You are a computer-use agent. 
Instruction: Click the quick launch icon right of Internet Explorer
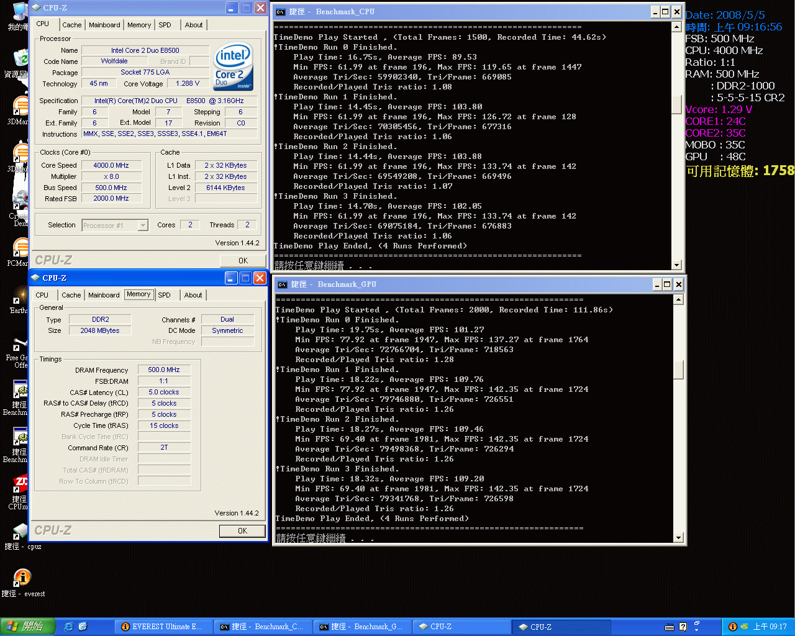[x=83, y=627]
